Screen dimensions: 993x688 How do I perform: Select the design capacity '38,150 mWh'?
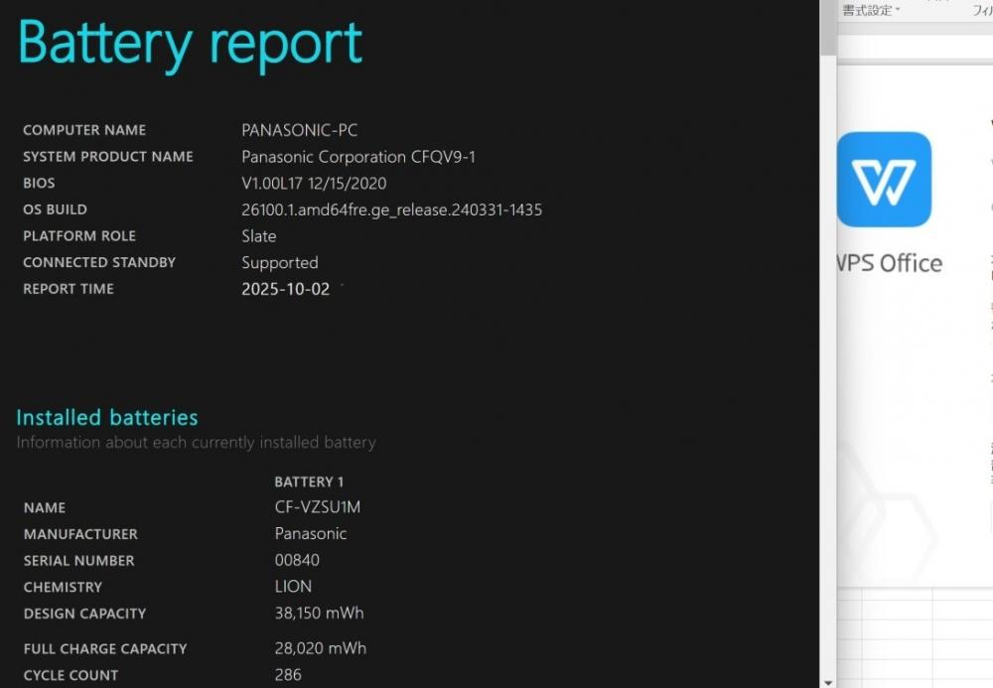pos(319,614)
